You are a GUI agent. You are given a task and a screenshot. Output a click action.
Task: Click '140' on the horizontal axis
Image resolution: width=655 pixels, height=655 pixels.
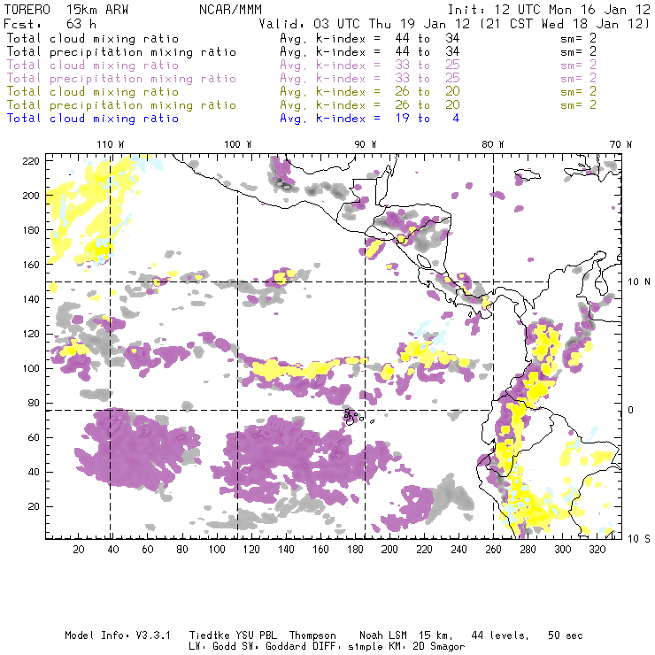286,550
